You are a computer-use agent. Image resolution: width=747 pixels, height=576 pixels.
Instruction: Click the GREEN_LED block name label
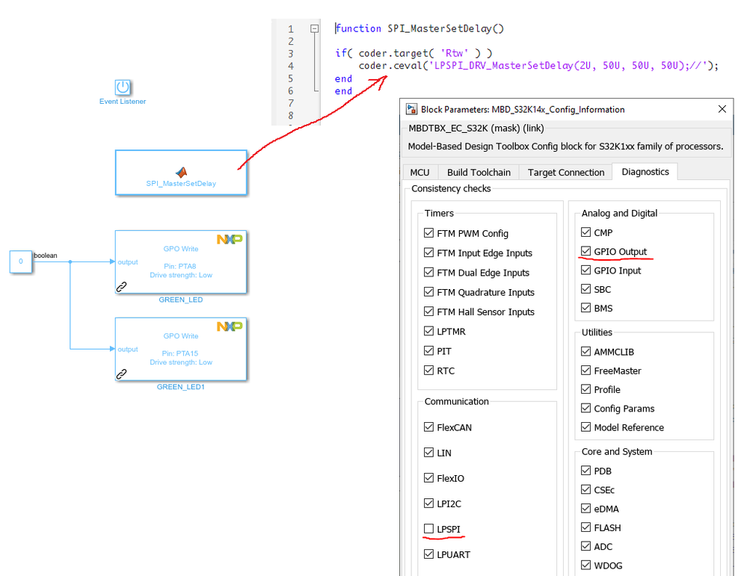pos(180,300)
